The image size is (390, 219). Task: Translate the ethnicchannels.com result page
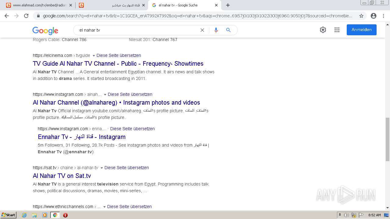(129, 207)
